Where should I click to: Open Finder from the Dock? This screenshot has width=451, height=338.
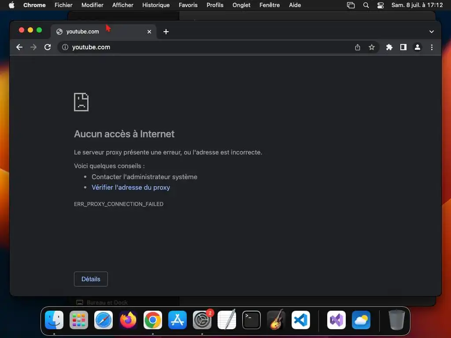coord(54,320)
